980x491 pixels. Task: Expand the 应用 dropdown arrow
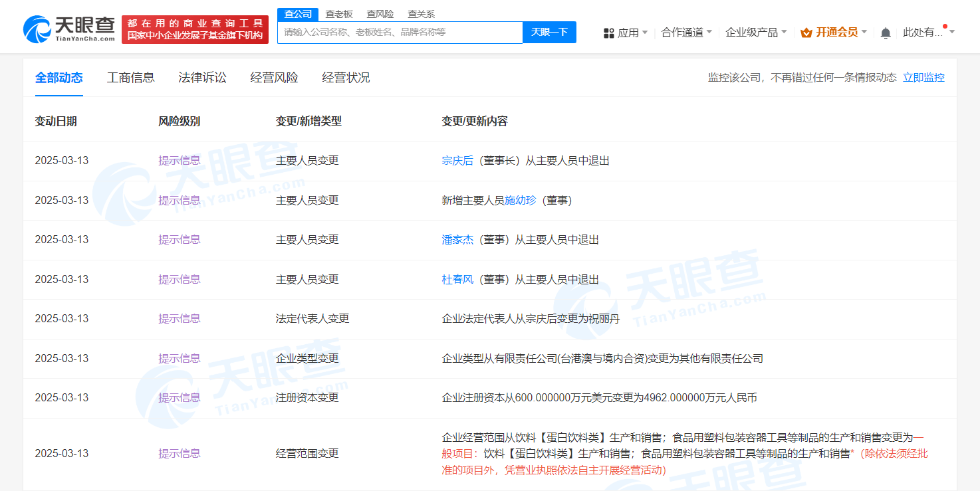645,32
